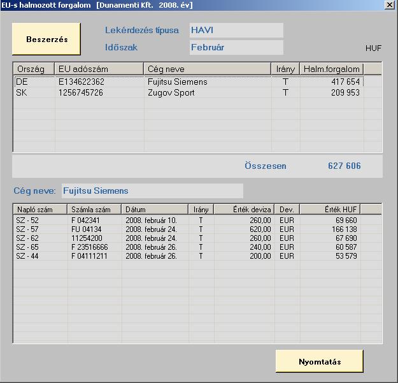398x383 pixels.
Task: Close the EU-s halmozott forgalom window
Action: click(389, 5)
